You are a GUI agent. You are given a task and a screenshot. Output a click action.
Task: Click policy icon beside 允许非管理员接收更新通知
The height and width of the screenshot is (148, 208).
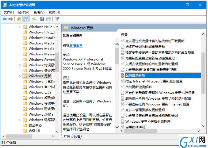[x=122, y=110]
